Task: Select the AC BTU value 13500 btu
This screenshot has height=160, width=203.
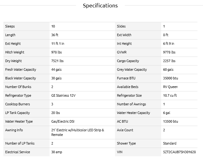Action: click(170, 121)
